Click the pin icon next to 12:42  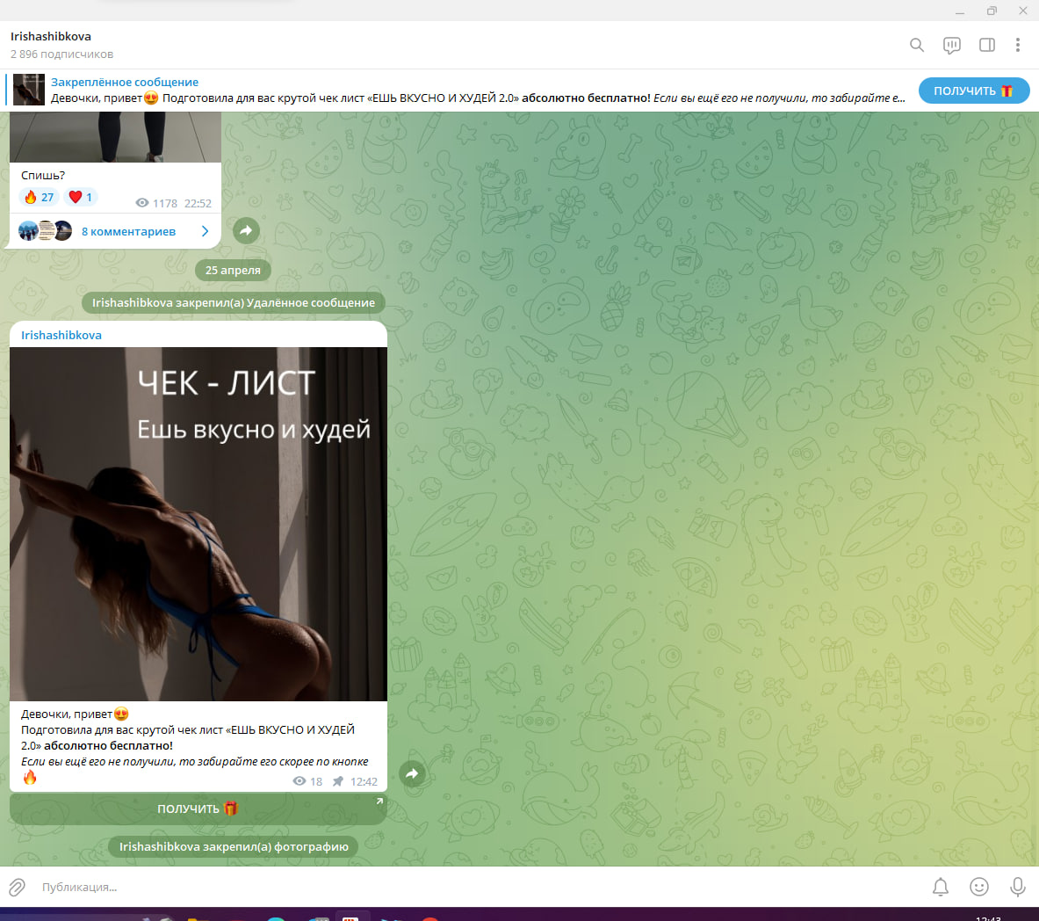[338, 782]
